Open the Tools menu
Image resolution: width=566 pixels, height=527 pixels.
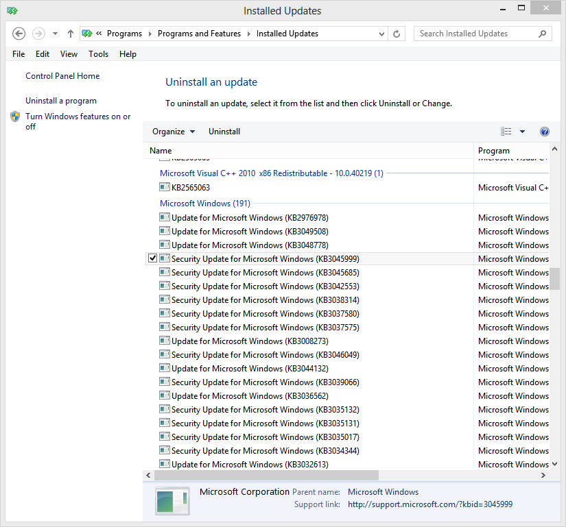(99, 54)
